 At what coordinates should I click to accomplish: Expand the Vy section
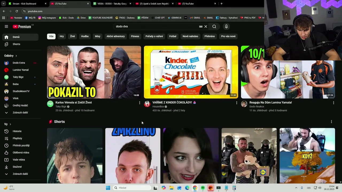click(x=8, y=124)
